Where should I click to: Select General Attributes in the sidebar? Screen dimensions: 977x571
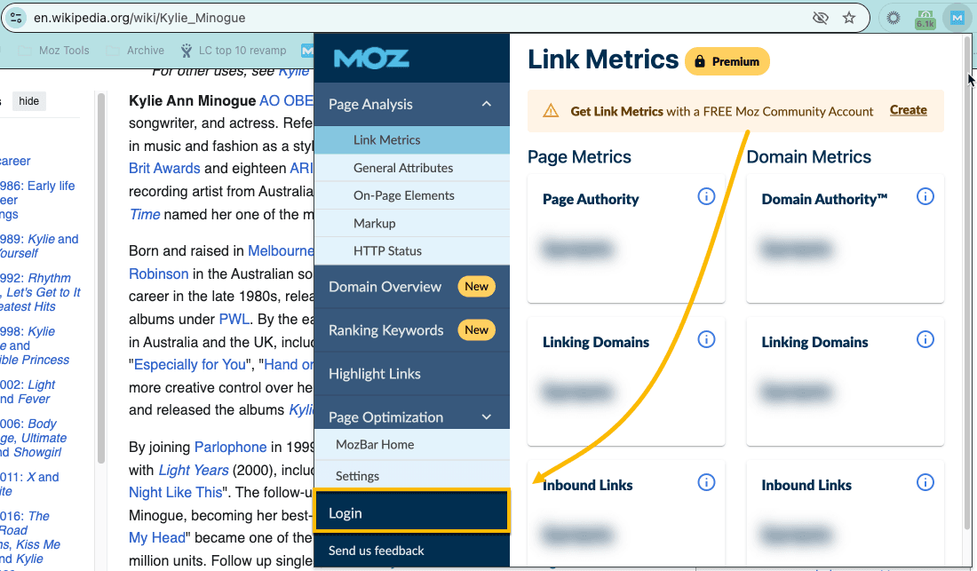pos(402,168)
